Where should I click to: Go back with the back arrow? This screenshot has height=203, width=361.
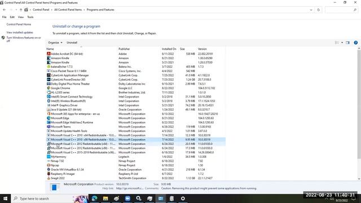(5, 10)
